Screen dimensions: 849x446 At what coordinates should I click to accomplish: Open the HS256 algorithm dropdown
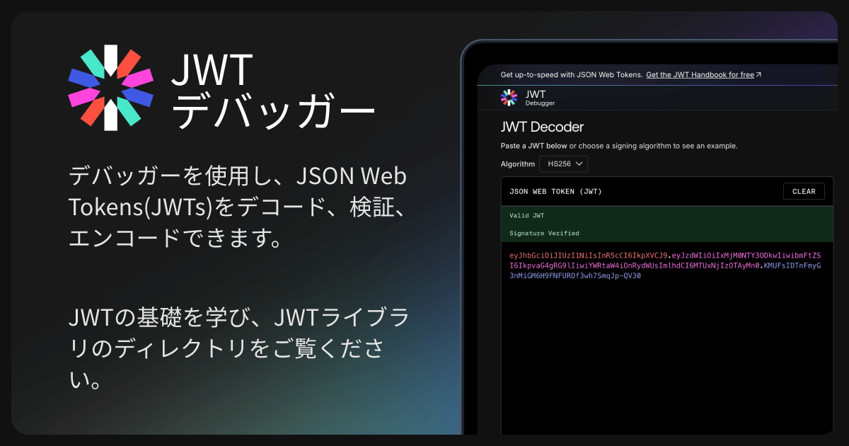pos(563,164)
